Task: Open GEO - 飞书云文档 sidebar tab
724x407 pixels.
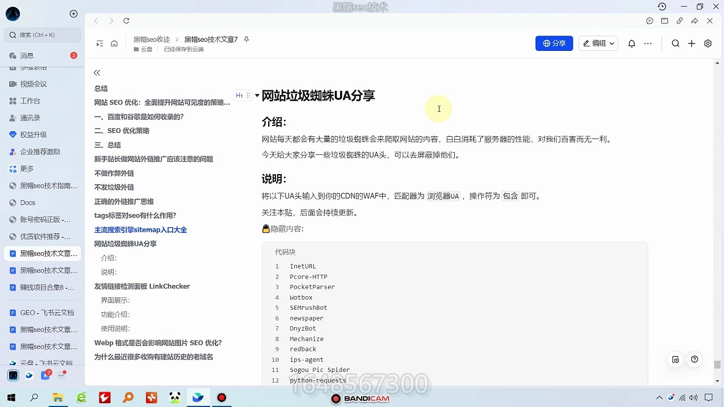Action: (43, 313)
